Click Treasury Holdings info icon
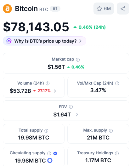The height and width of the screenshot is (166, 130). tap(117, 153)
